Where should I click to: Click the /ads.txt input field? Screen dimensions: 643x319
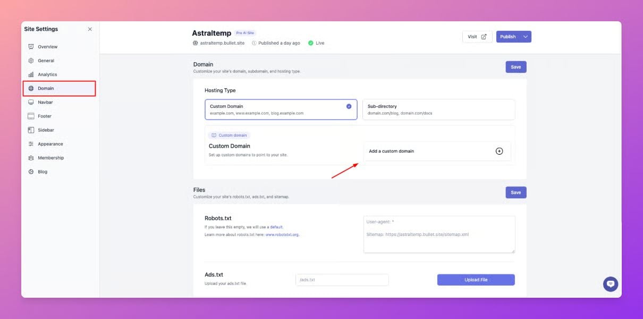pyautogui.click(x=342, y=280)
